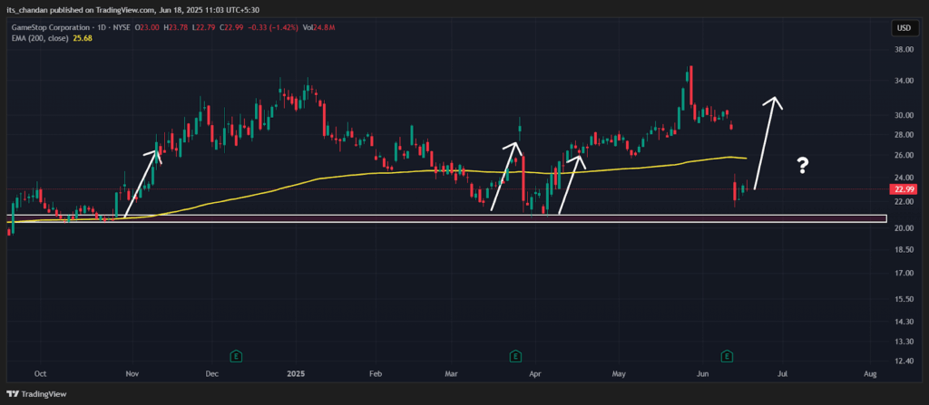Click the 17.00 price axis label
The width and height of the screenshot is (929, 405).
pos(905,274)
